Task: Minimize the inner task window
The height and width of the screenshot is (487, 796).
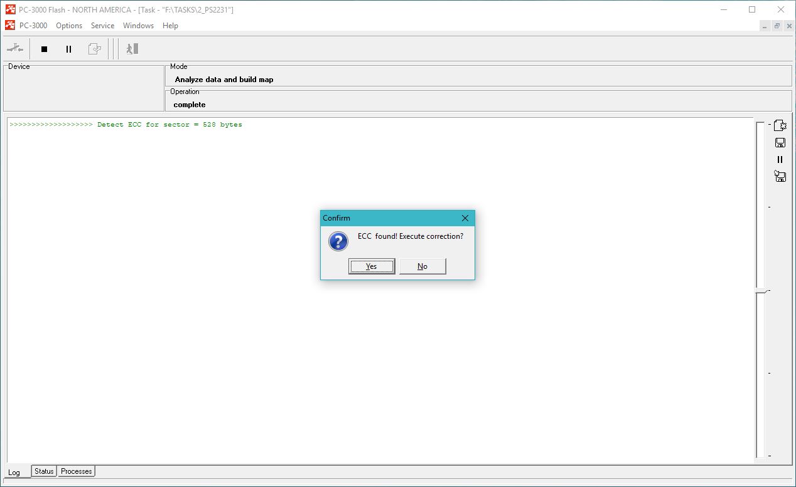Action: click(x=765, y=26)
